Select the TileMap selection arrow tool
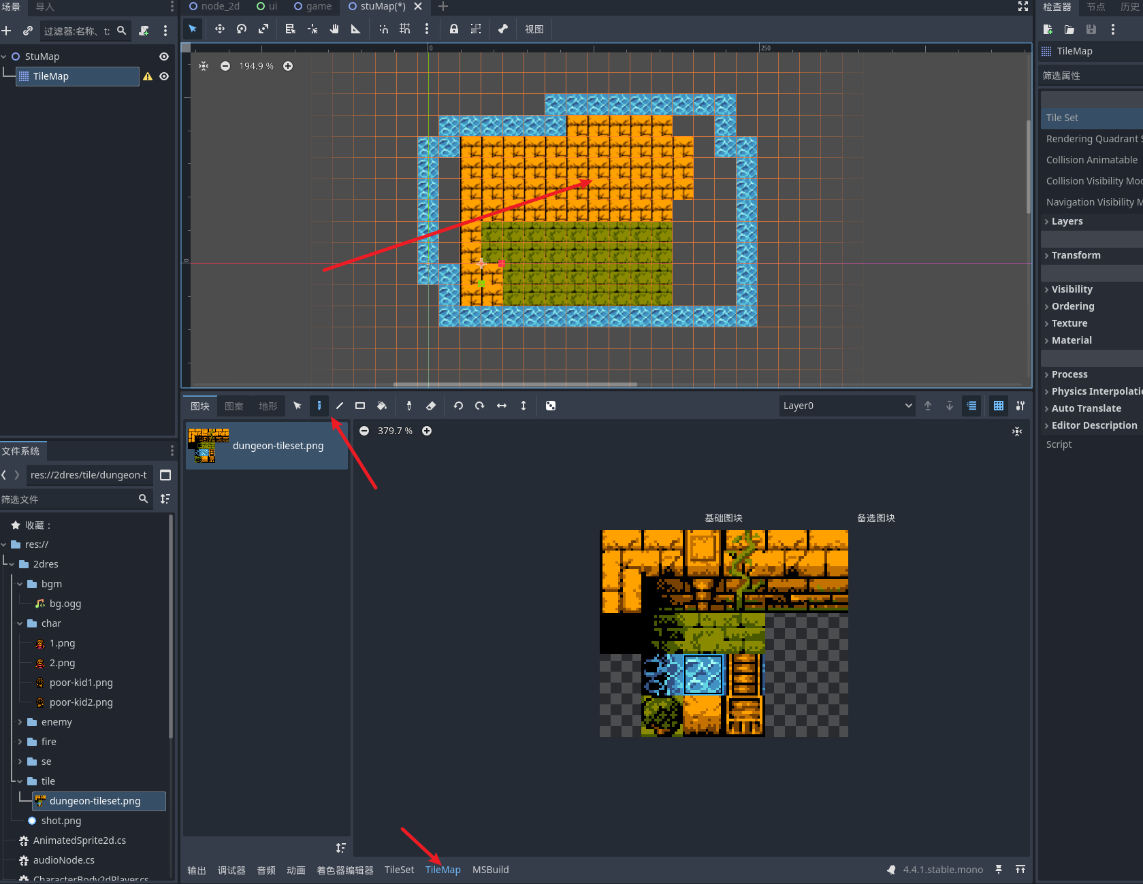This screenshot has width=1143, height=884. pyautogui.click(x=297, y=406)
